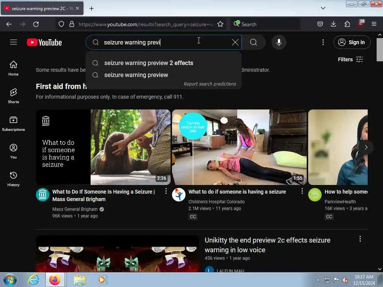This screenshot has height=287, width=383.
Task: Close the seizure warning preview tab
Action: coord(77,8)
